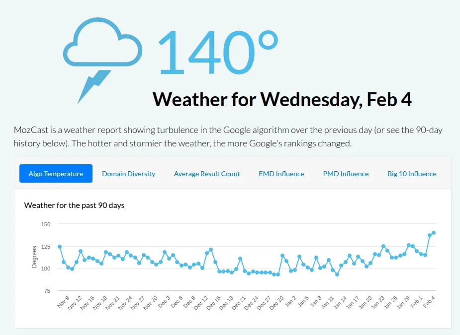
Task: Click the MozCast description paragraph
Action: 228,137
